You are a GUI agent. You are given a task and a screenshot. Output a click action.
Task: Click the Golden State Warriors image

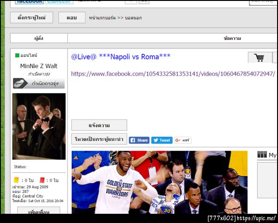159,182
